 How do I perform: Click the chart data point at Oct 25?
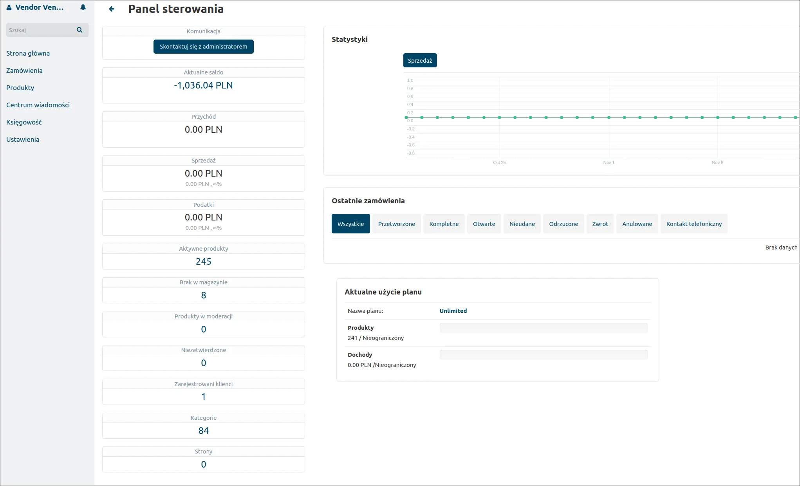[x=500, y=117]
